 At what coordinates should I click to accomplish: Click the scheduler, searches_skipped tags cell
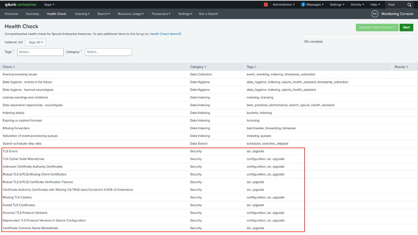[x=267, y=144]
